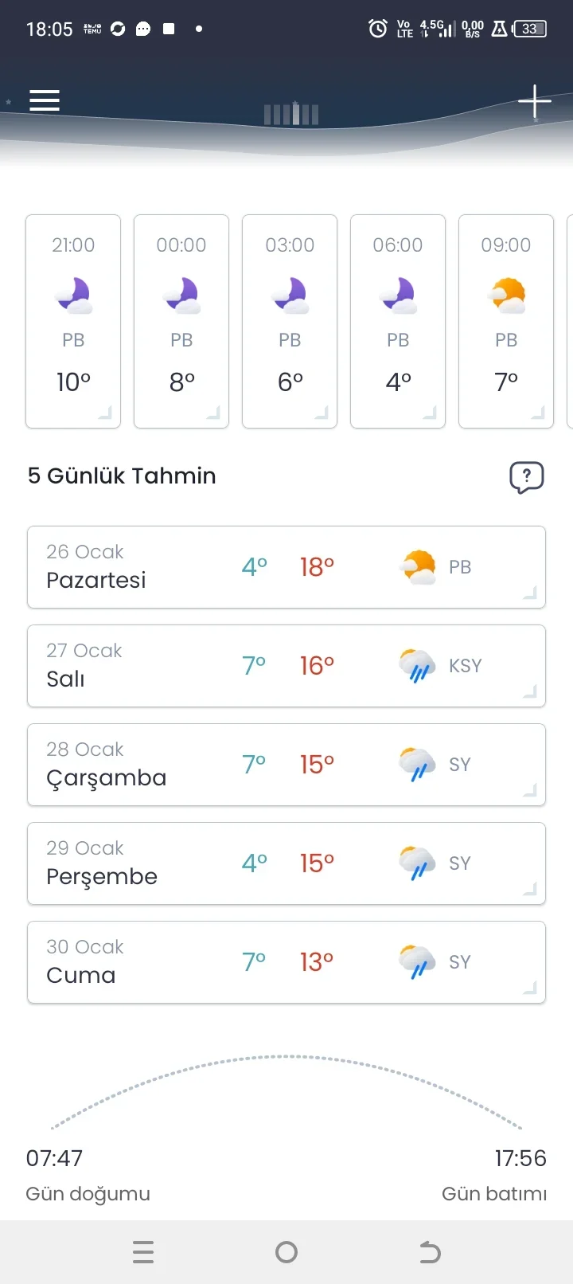Tap the sunrise time 07:47
The width and height of the screenshot is (573, 1284).
coord(54,1158)
